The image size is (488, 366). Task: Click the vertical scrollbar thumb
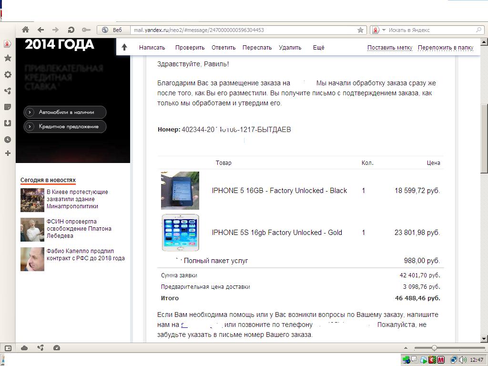click(x=484, y=138)
